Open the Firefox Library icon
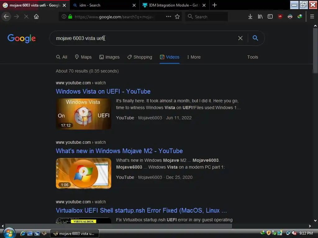Viewport: 318px width, 238px height. click(x=260, y=17)
